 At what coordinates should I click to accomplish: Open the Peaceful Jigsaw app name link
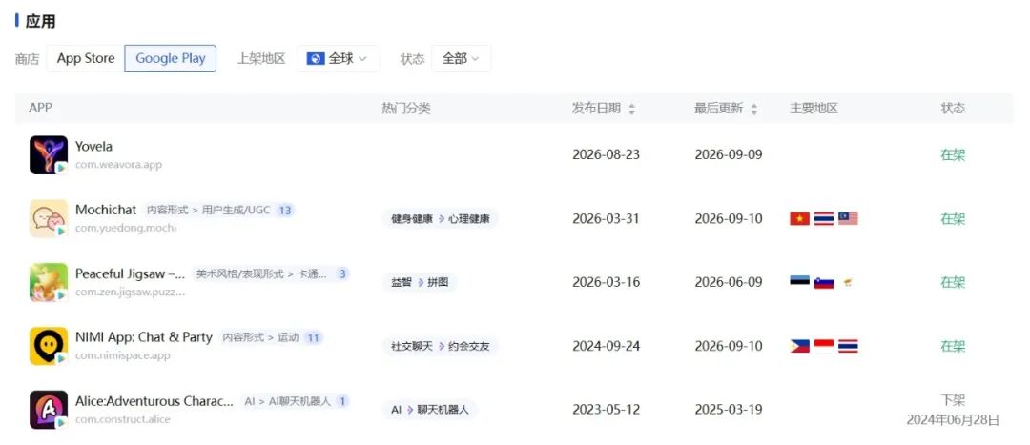pos(130,273)
